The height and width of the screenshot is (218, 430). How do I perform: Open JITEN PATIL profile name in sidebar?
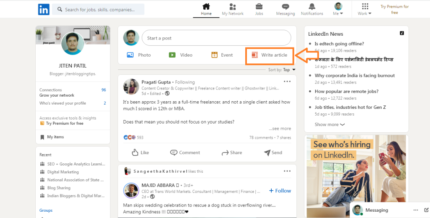pos(73,66)
